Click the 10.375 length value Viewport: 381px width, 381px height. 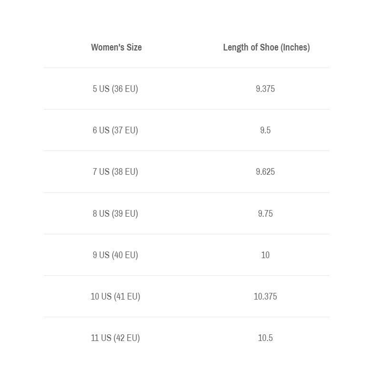(265, 296)
